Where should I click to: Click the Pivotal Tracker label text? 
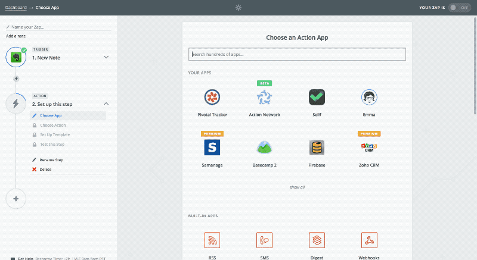tap(212, 115)
